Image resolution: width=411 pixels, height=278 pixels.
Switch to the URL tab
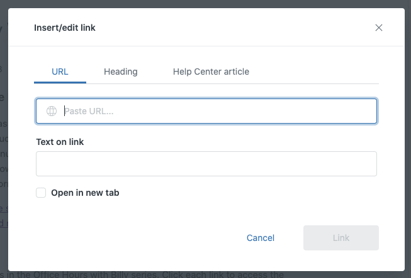point(60,72)
